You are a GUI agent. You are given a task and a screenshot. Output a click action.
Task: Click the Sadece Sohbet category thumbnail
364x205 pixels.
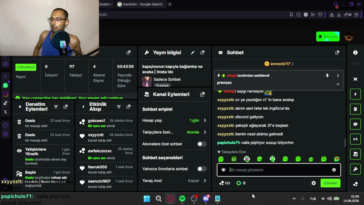pyautogui.click(x=147, y=81)
